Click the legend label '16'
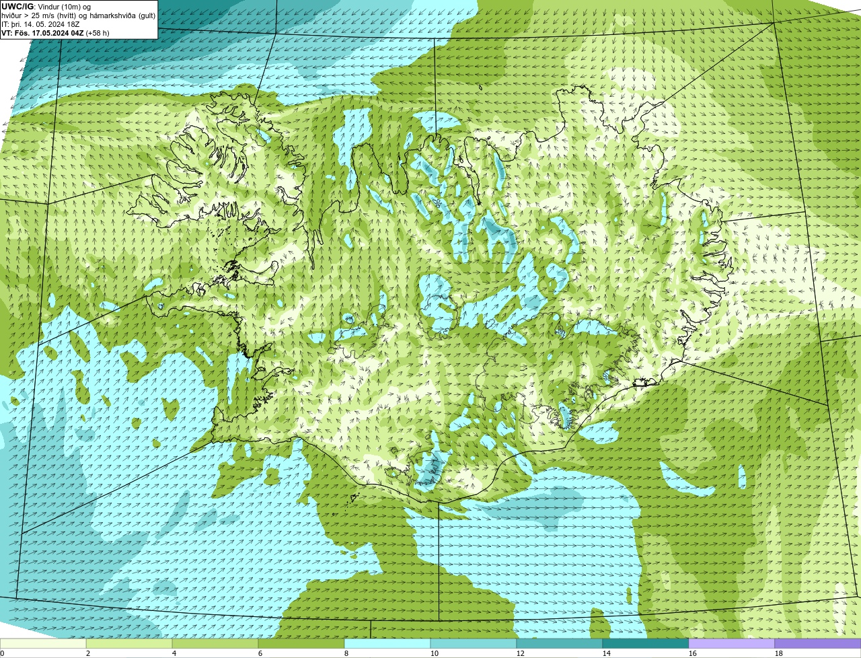The height and width of the screenshot is (658, 861). (x=692, y=653)
